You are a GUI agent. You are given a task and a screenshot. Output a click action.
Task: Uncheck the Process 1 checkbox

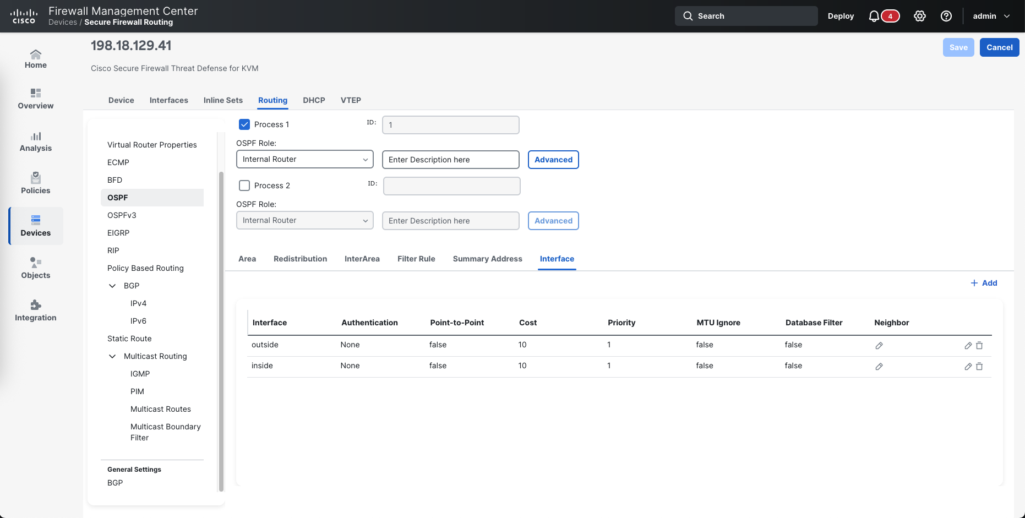pos(244,124)
